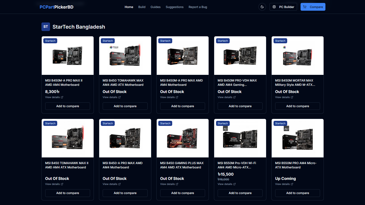The height and width of the screenshot is (205, 365).
Task: Add MSI B450M MORTAR MAX to compare
Action: [x=298, y=106]
